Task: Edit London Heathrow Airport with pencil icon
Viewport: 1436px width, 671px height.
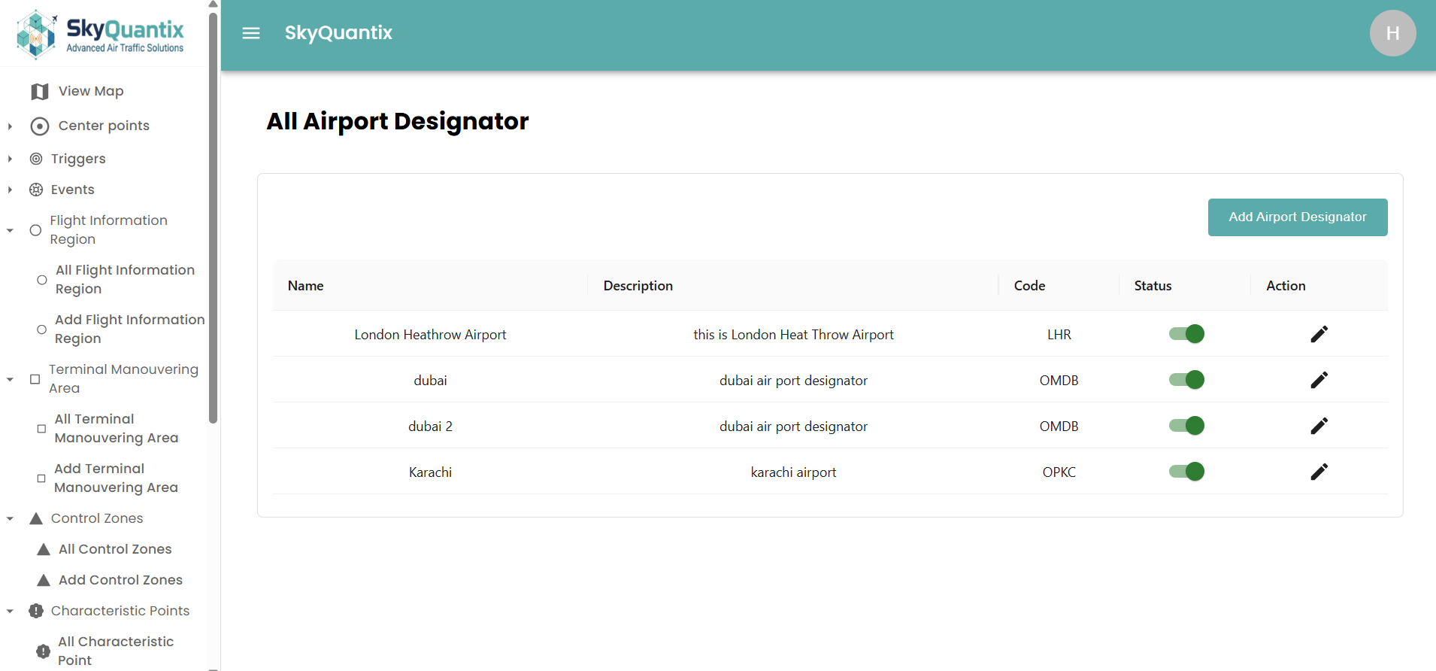Action: [1319, 334]
